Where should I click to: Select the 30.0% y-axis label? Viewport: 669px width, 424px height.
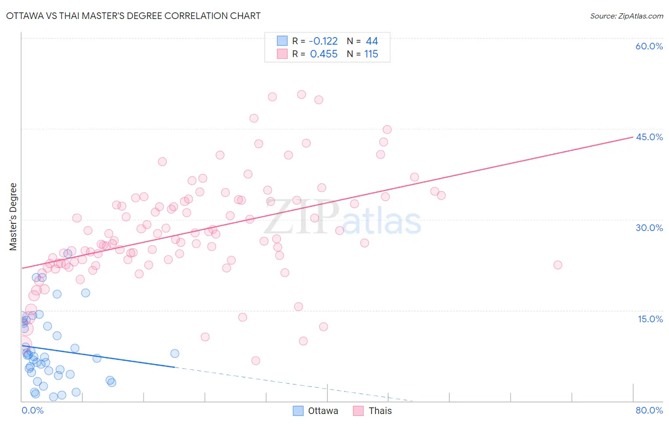click(x=649, y=228)
